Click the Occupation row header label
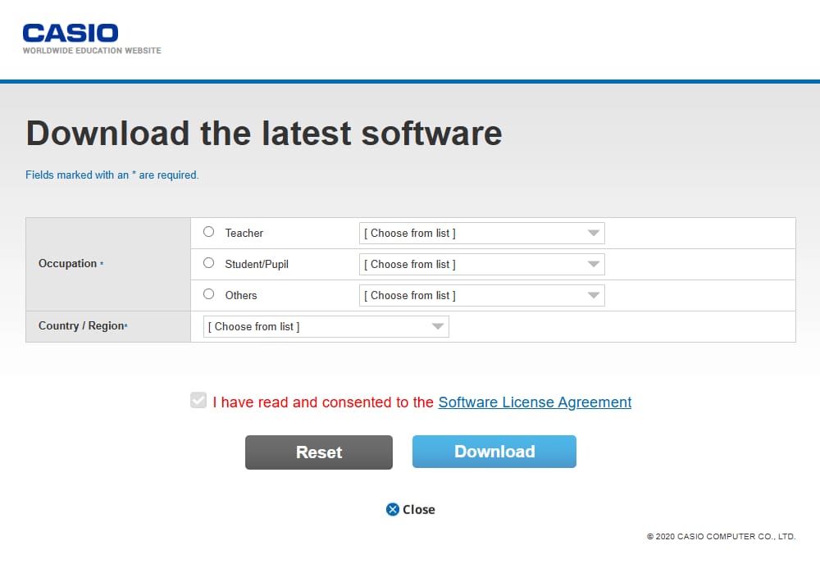The image size is (820, 568). click(69, 263)
